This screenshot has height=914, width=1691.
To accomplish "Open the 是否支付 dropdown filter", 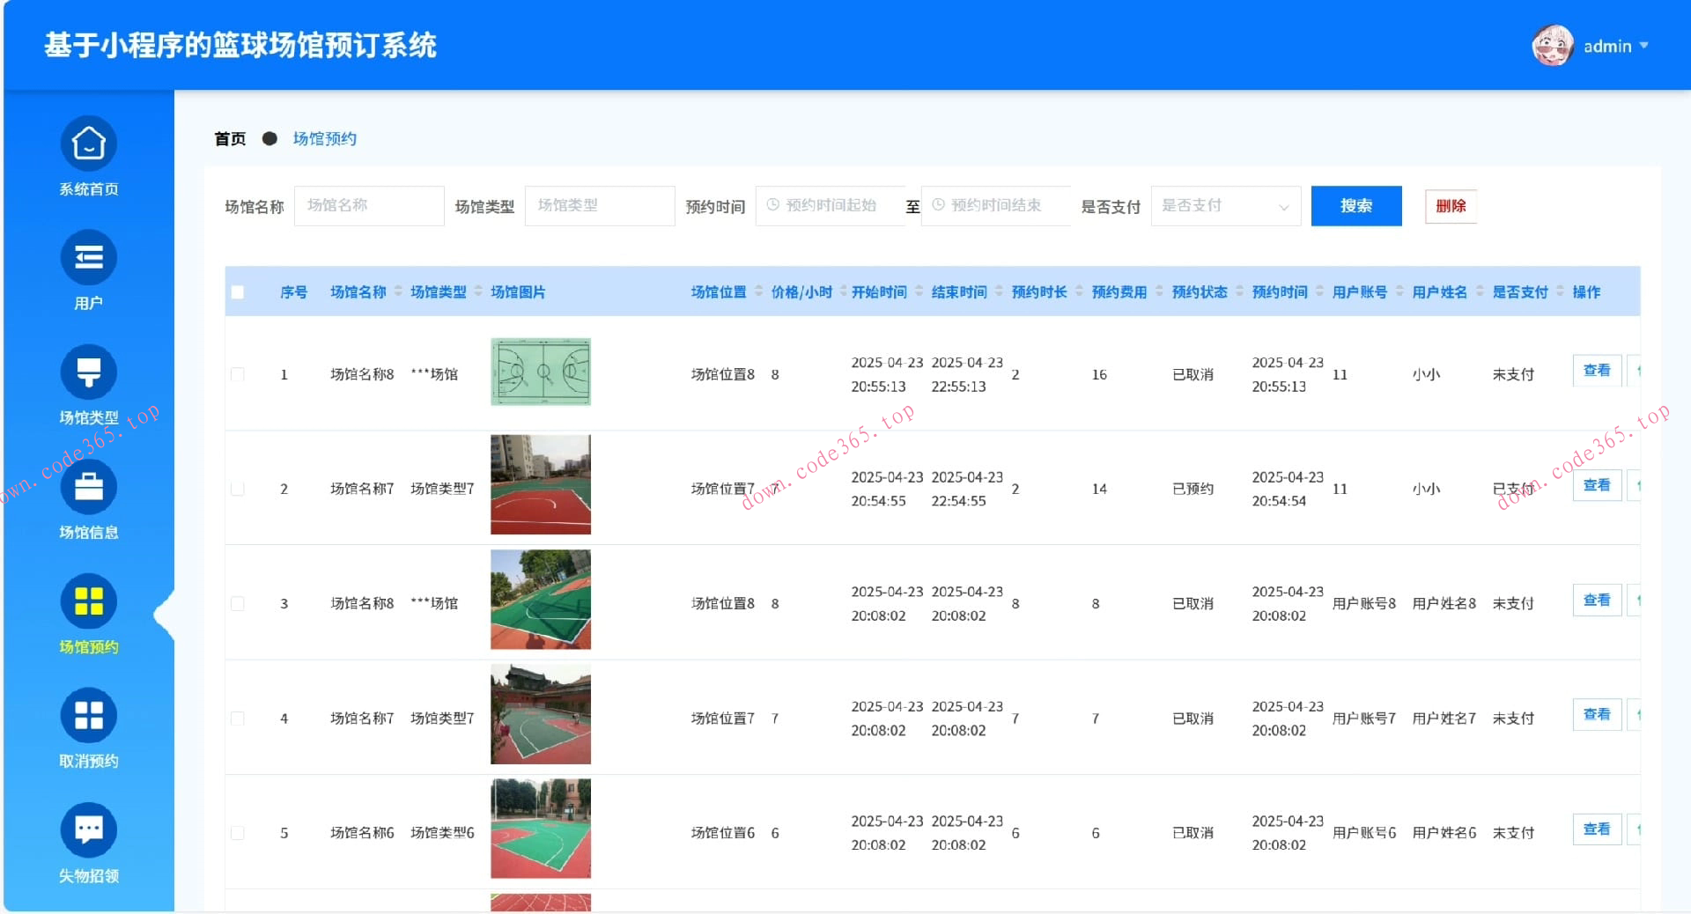I will [x=1225, y=205].
